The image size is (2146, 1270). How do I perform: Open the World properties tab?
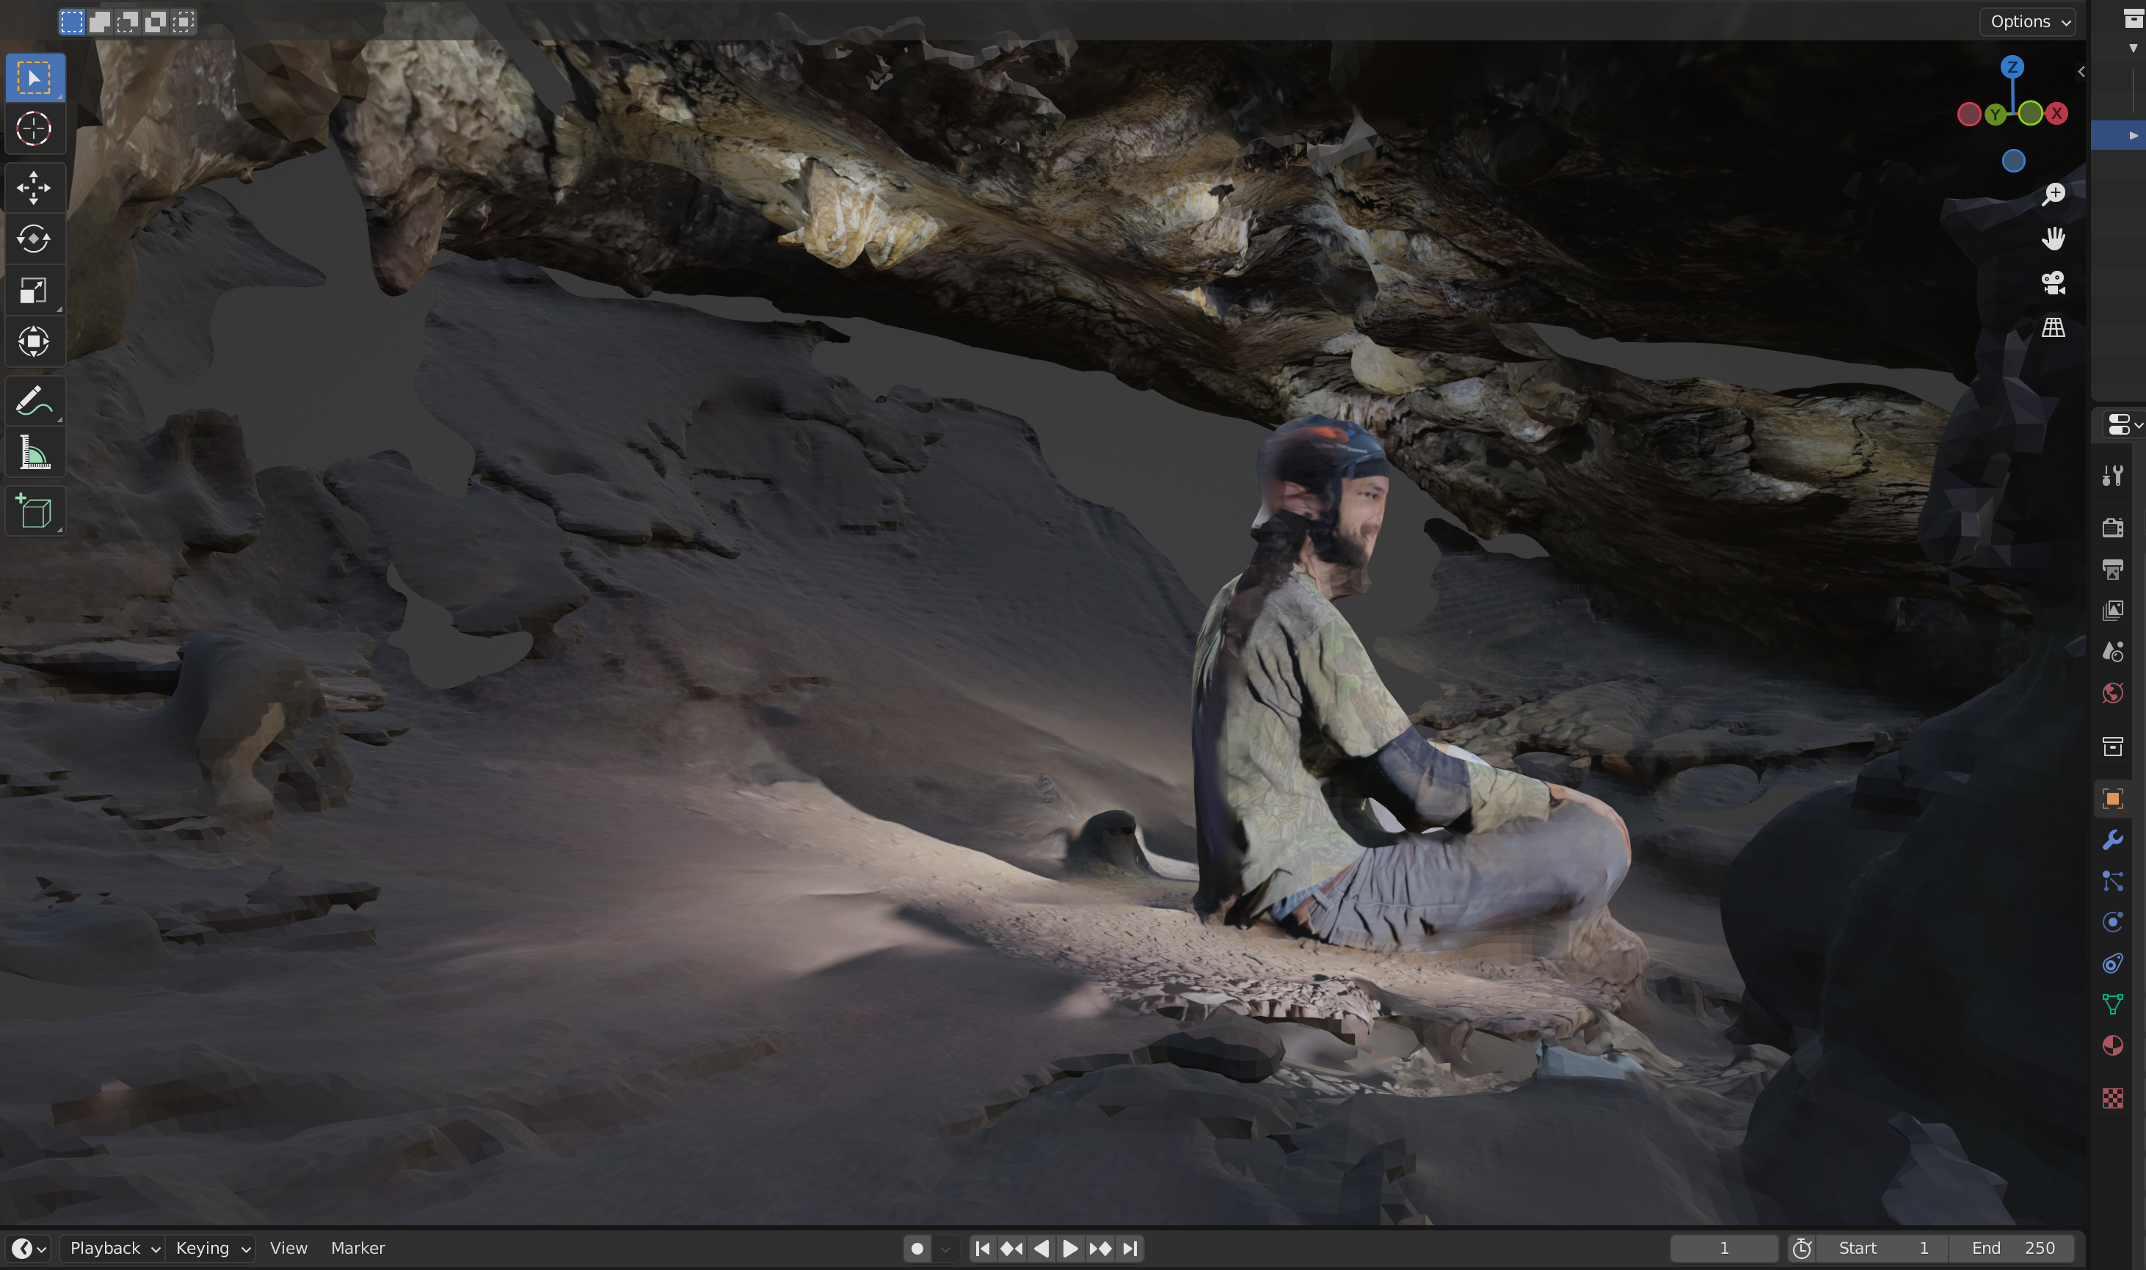[x=2113, y=693]
